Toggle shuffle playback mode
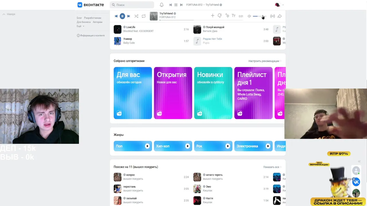The width and height of the screenshot is (367, 206). [x=136, y=16]
